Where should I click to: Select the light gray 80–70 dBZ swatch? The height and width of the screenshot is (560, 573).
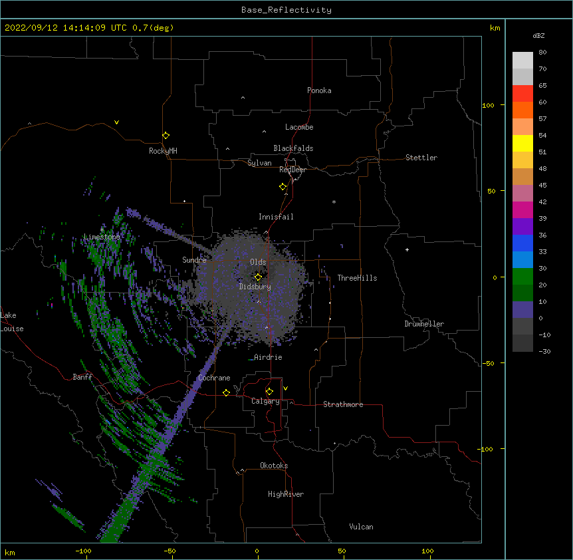(x=522, y=60)
